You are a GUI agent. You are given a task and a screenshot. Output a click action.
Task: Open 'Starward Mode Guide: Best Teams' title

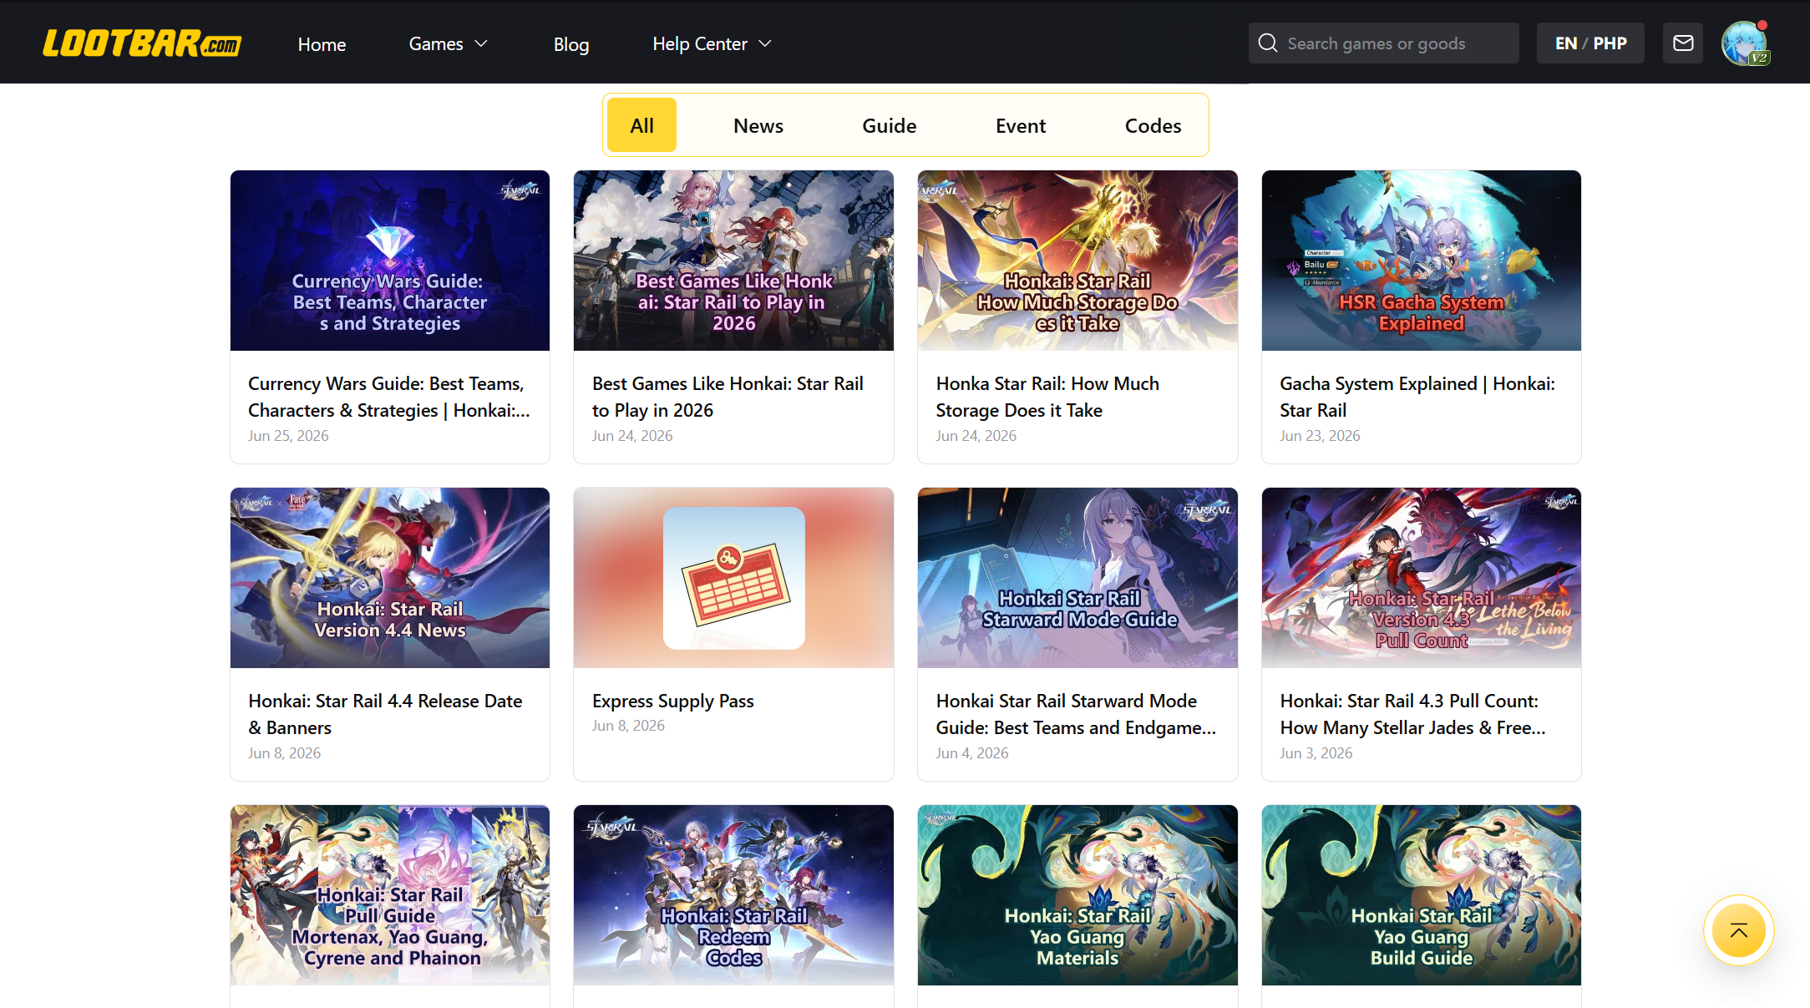[1076, 714]
